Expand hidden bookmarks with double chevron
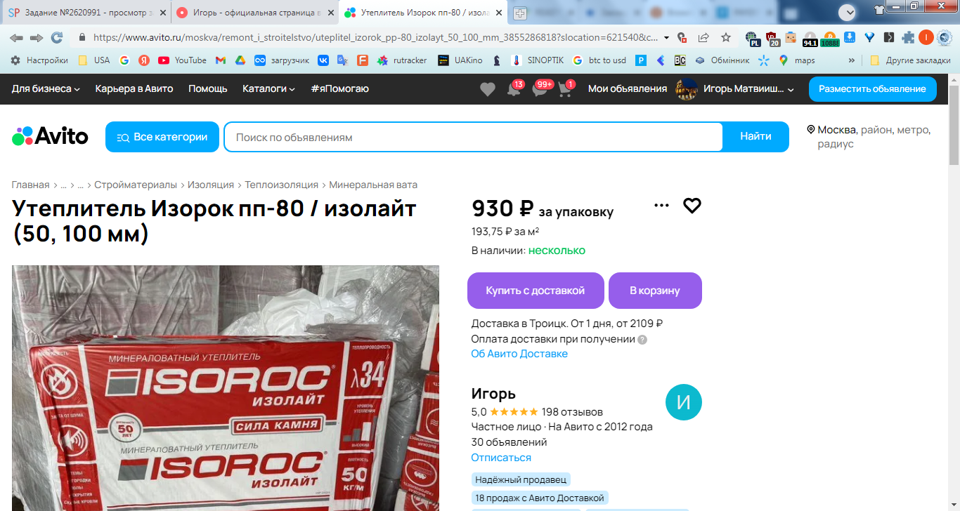 (x=852, y=60)
